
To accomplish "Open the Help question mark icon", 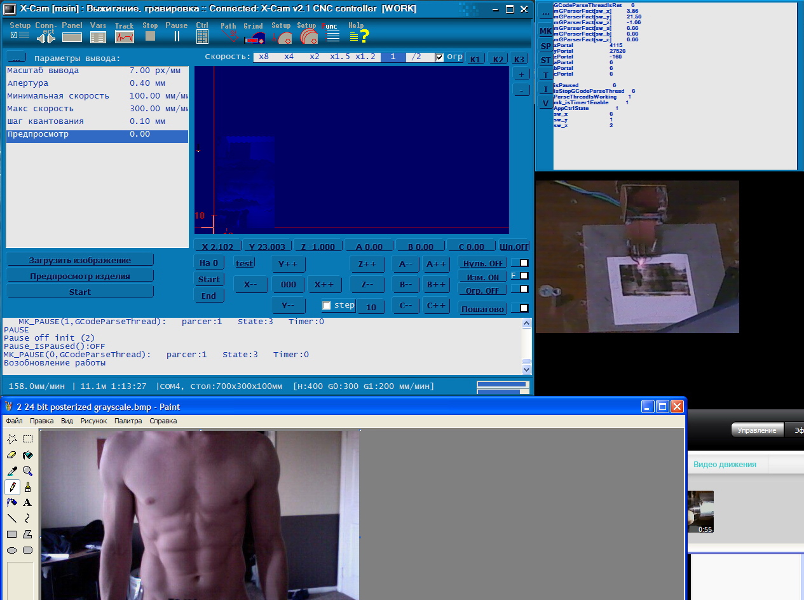I will (358, 33).
